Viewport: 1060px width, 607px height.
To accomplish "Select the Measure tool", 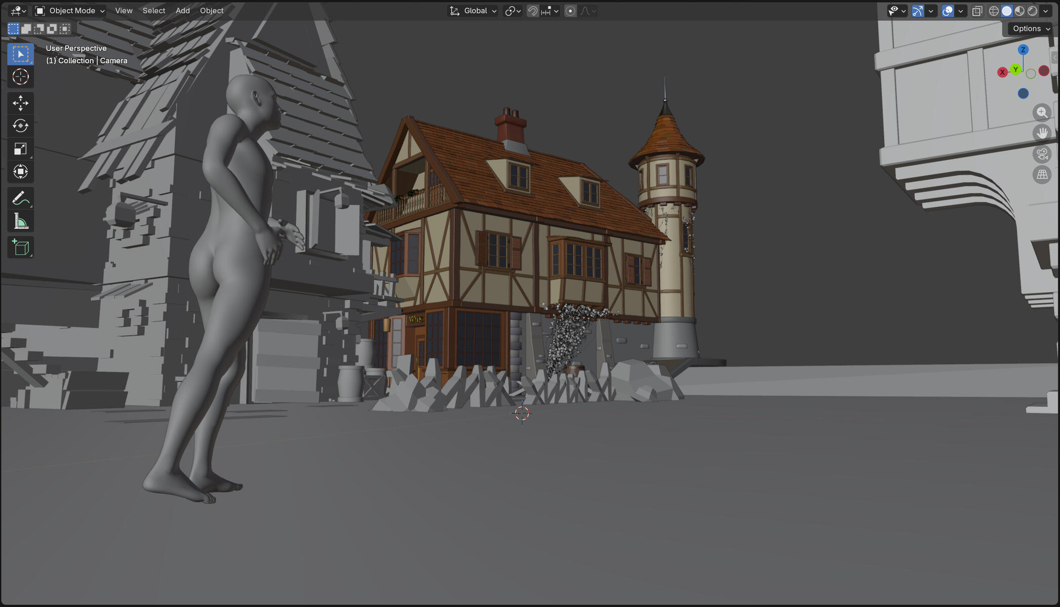I will click(x=20, y=221).
